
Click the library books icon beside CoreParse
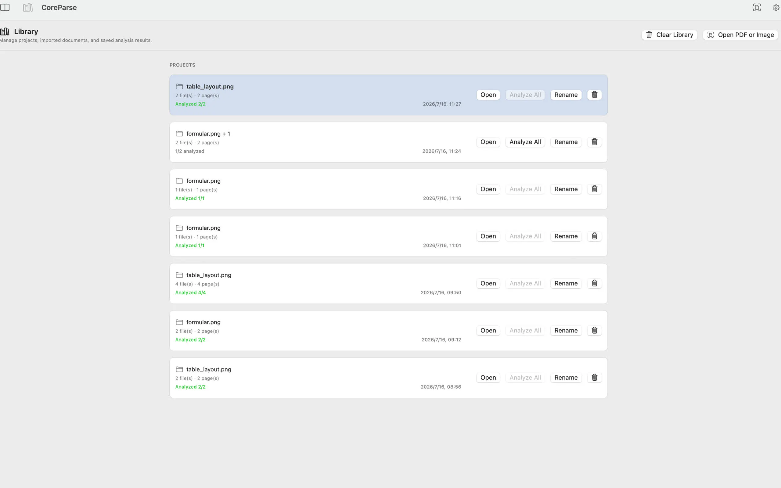tap(28, 7)
